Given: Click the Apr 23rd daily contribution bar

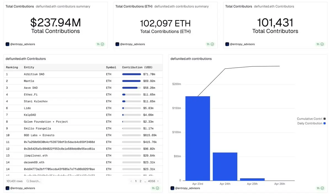Looking at the screenshot, I should click(x=198, y=138).
